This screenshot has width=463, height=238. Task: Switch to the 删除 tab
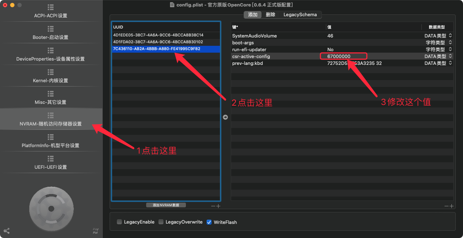(270, 15)
